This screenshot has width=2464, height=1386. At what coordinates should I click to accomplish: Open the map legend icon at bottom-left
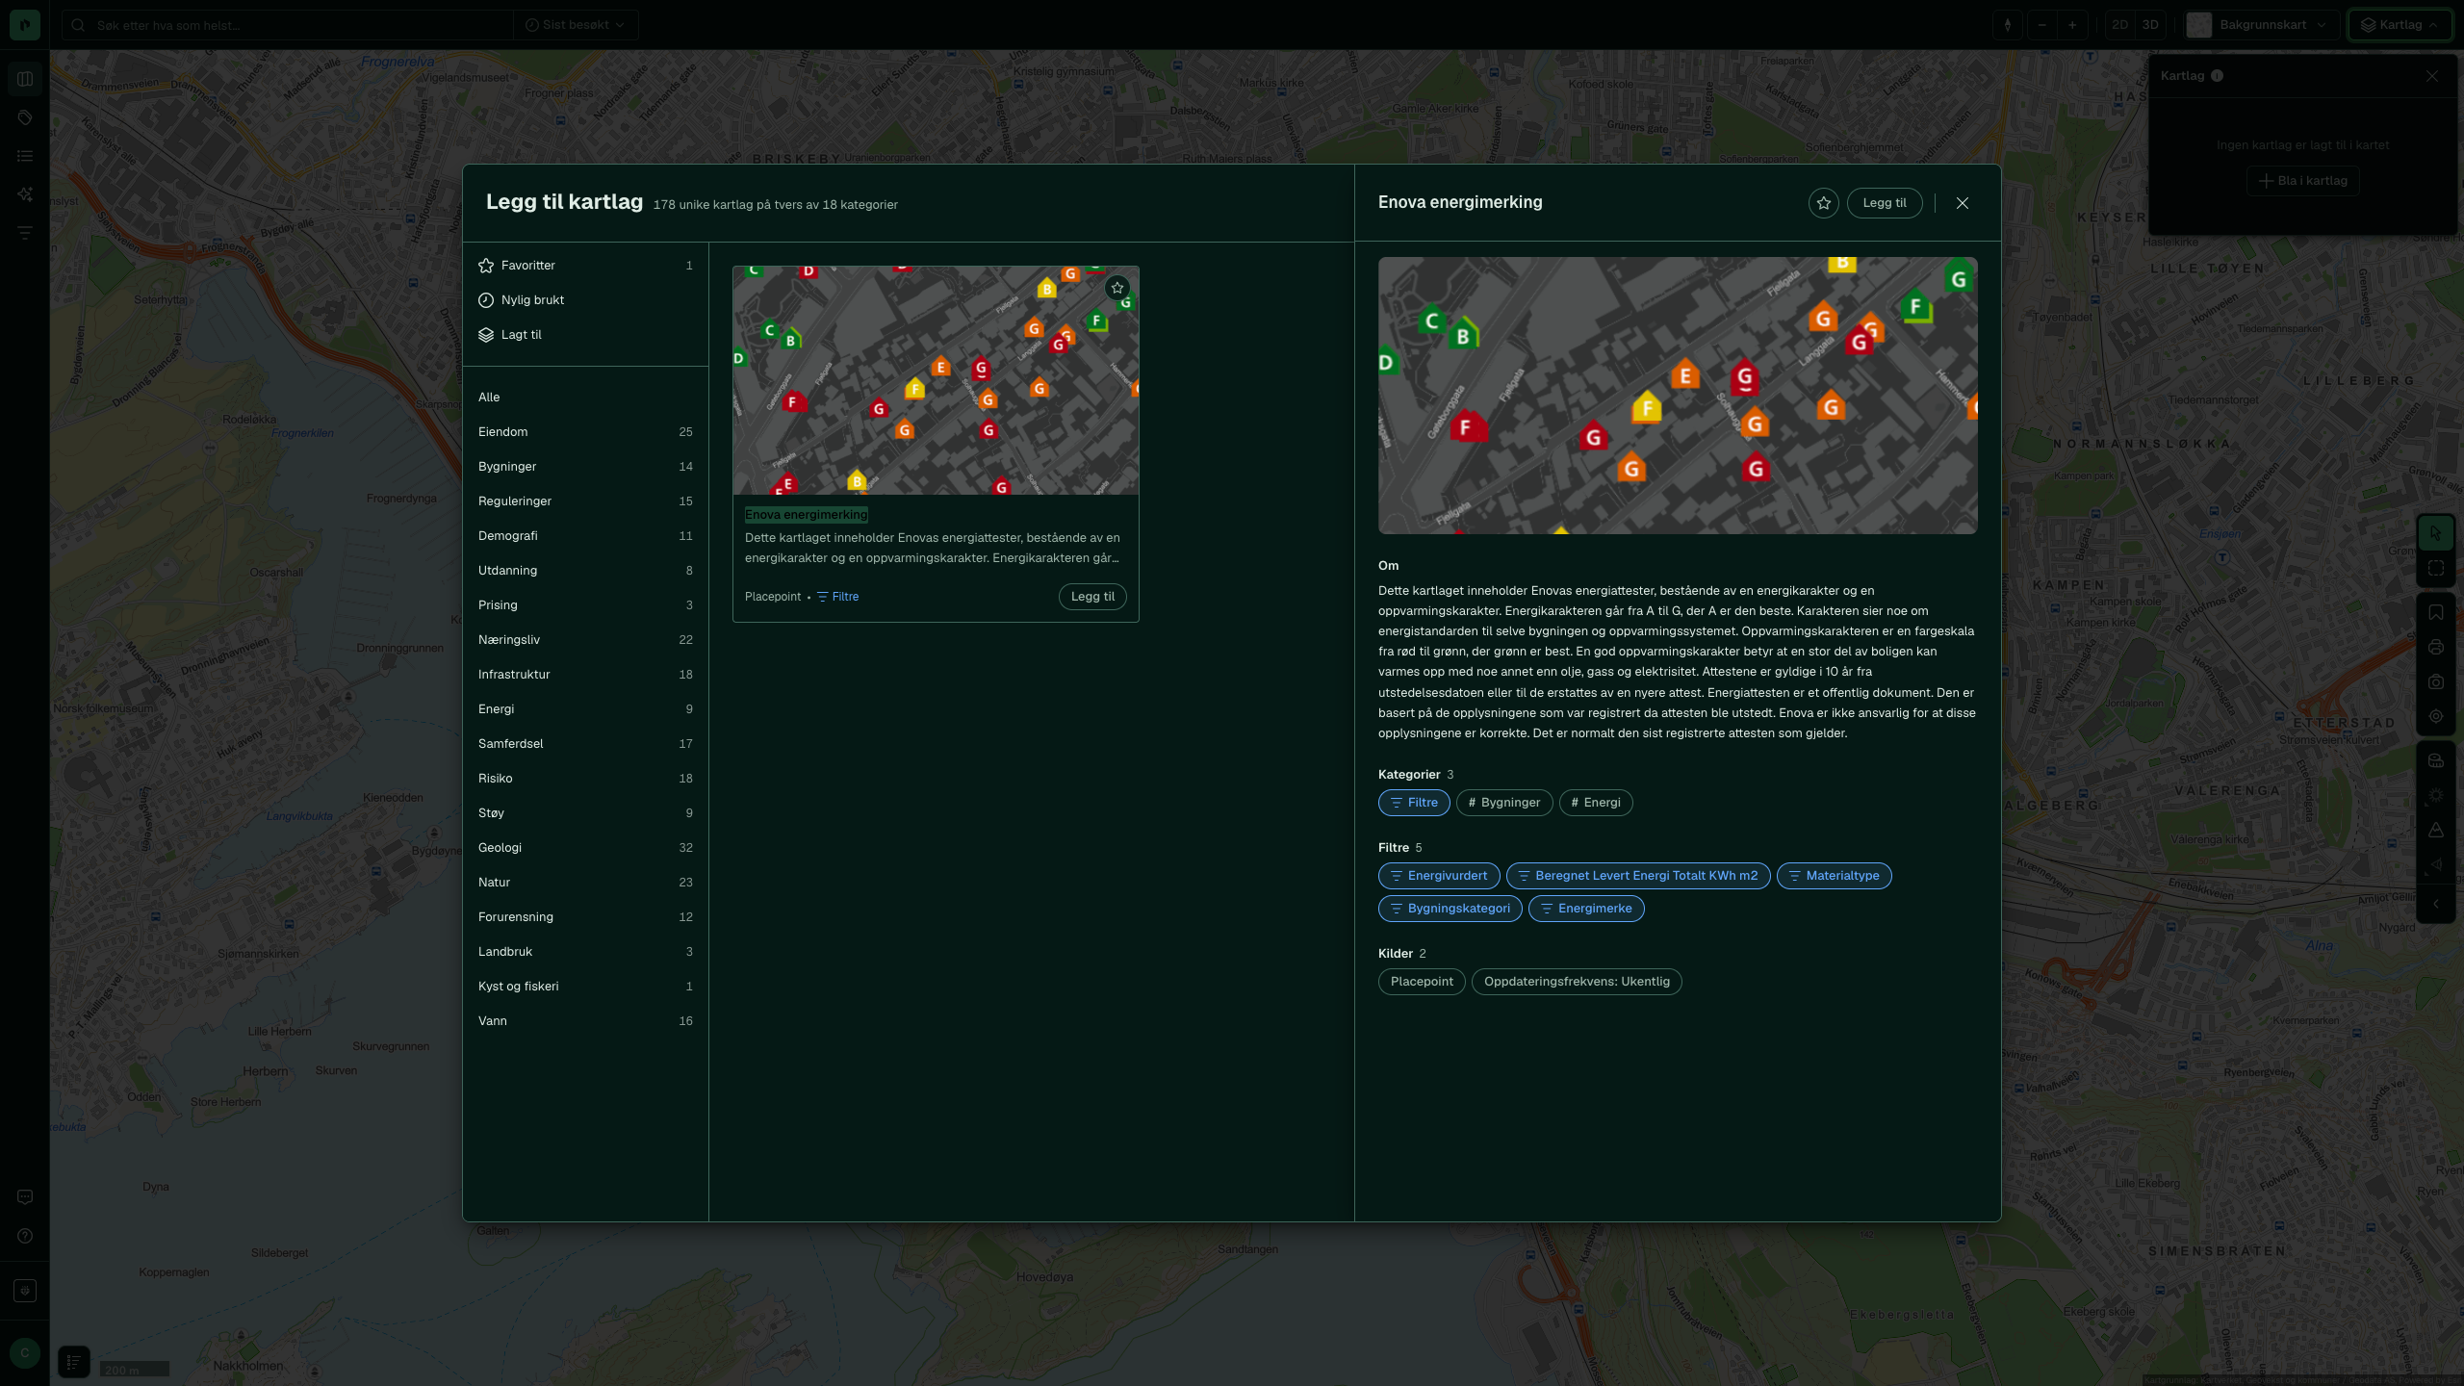(74, 1361)
